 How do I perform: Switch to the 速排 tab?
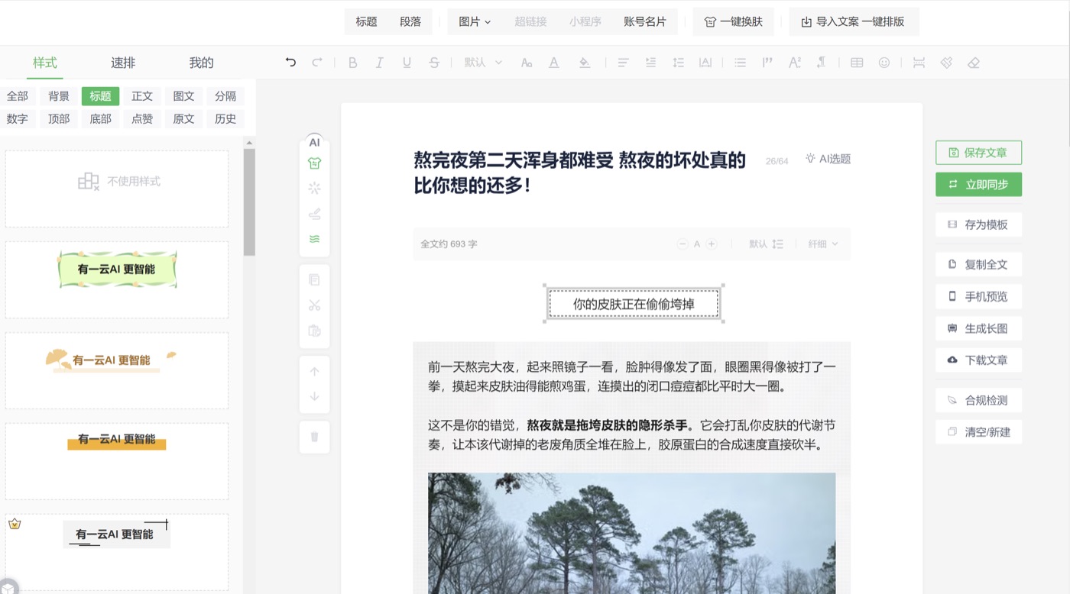[123, 63]
